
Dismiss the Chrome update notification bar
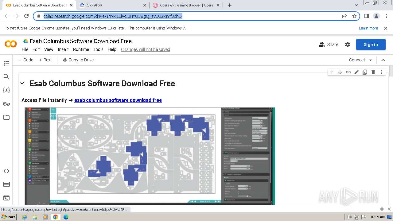386,28
